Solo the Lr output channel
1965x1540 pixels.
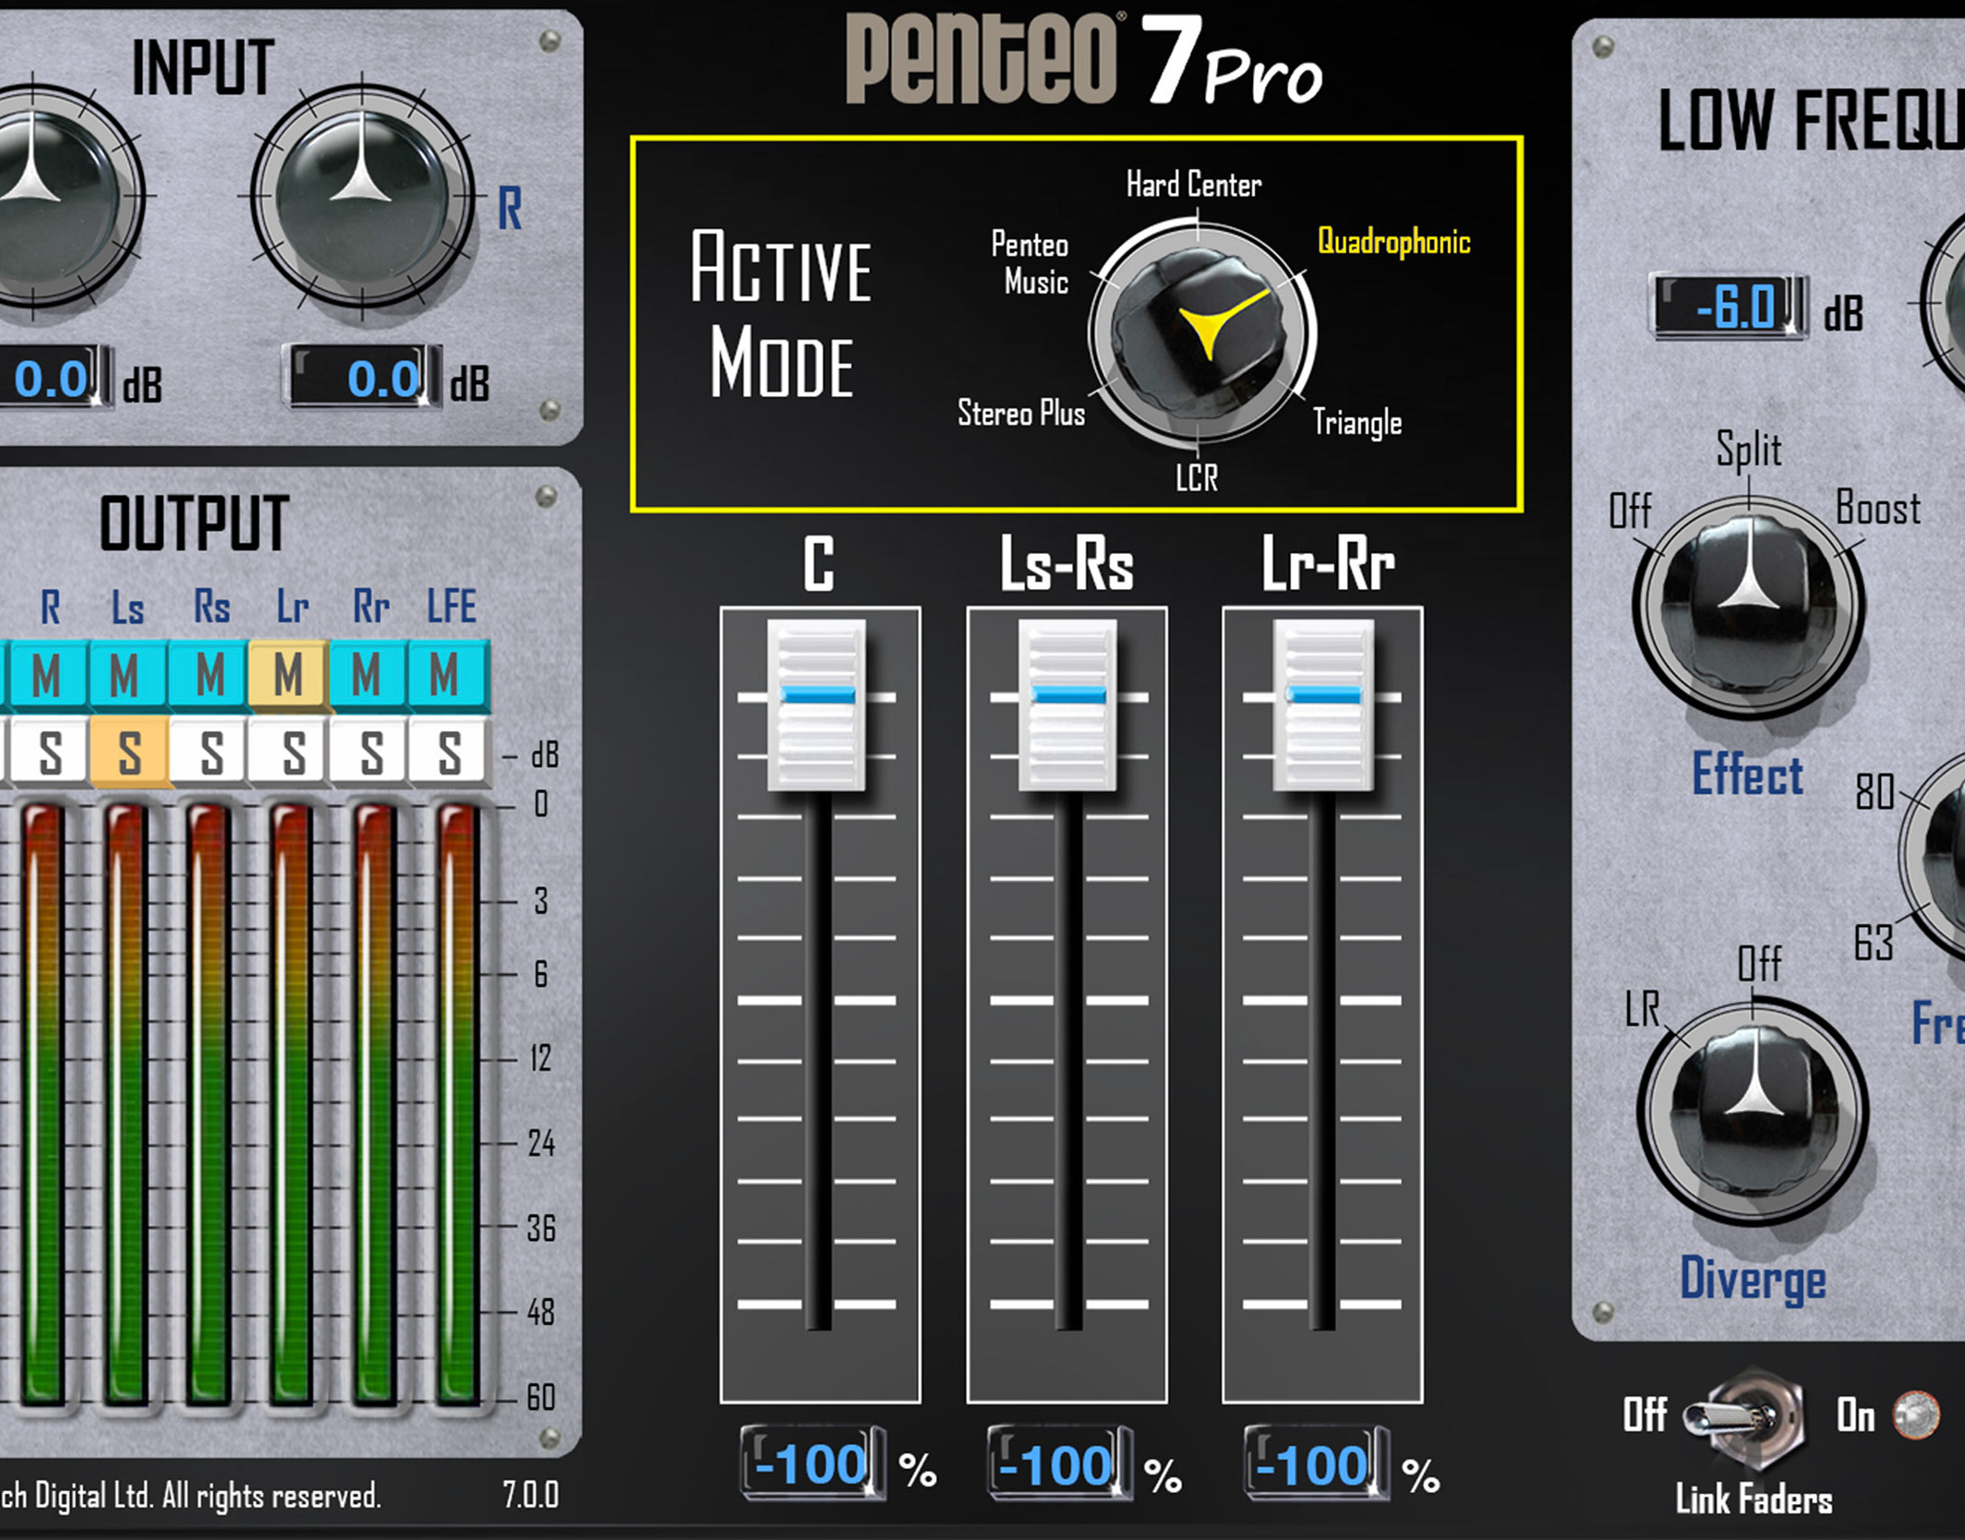click(x=290, y=752)
